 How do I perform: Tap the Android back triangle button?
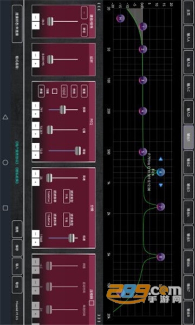pyautogui.click(x=5, y=118)
